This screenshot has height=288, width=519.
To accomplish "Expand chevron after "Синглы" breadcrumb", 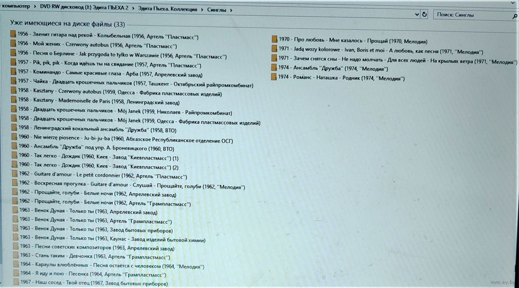I will (x=231, y=10).
